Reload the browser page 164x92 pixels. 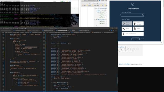(x=87, y=3)
